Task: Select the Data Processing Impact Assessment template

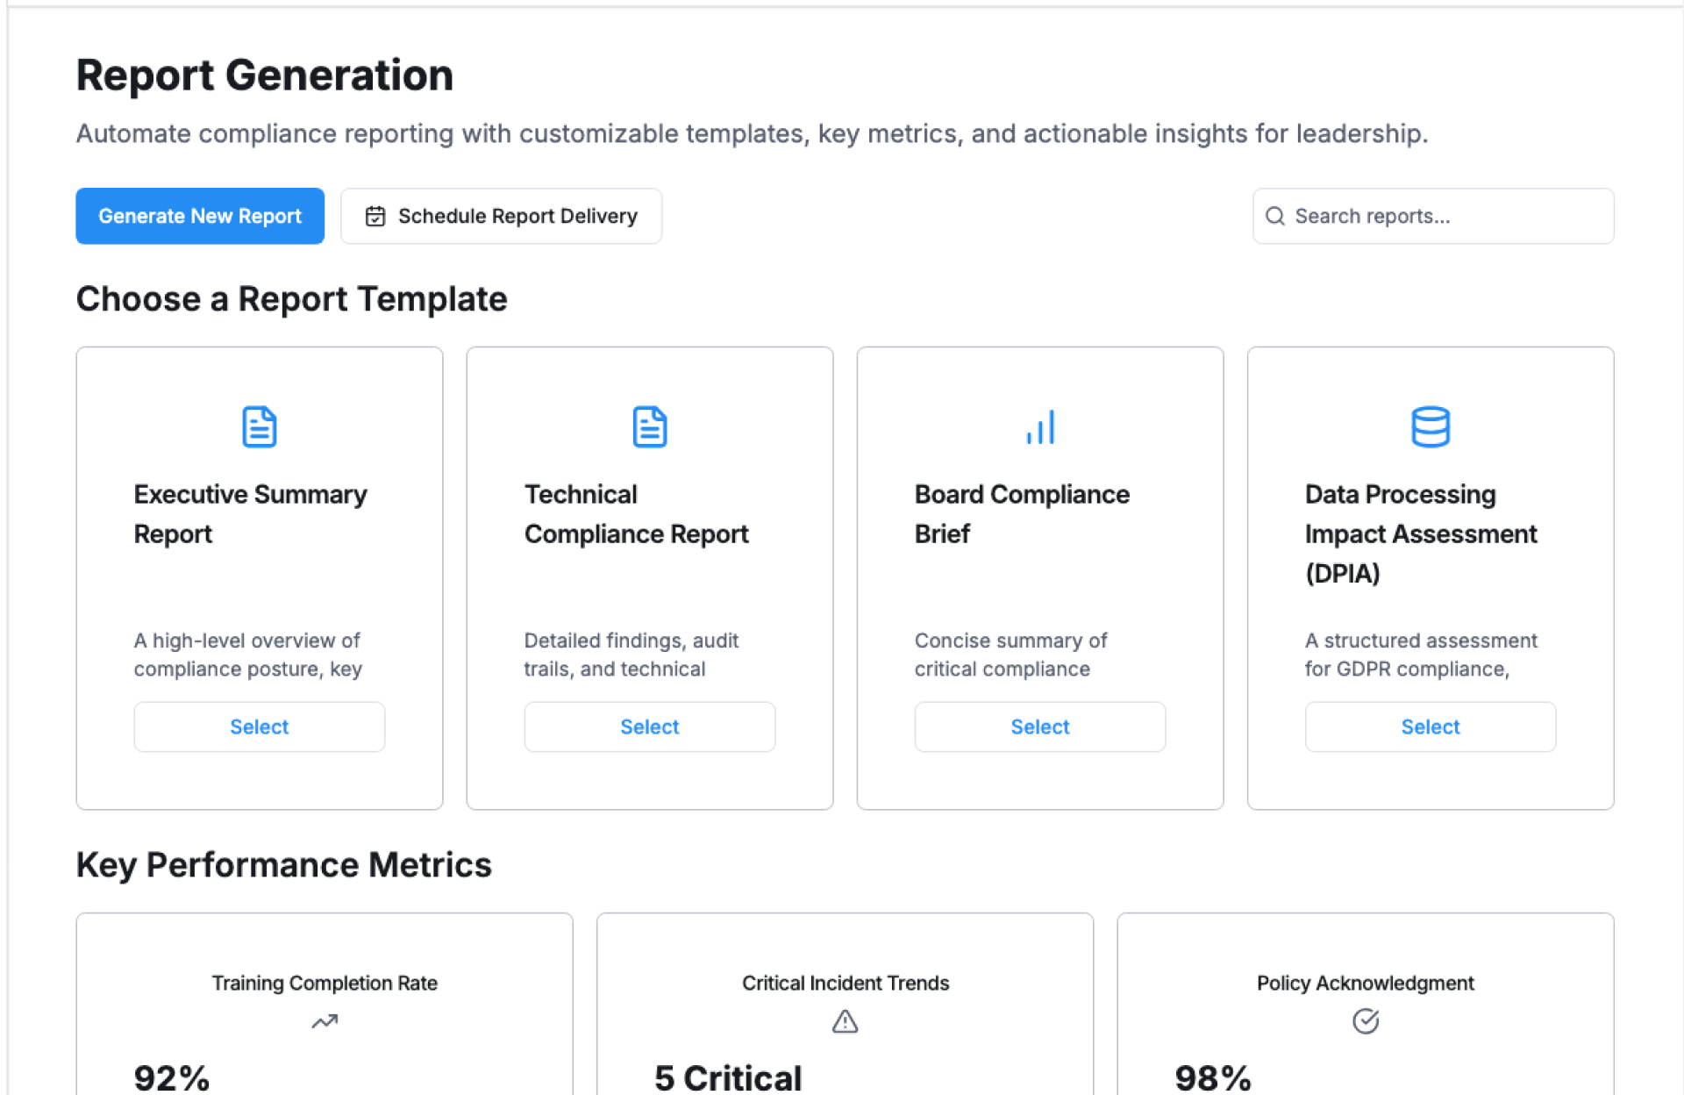Action: click(x=1430, y=726)
